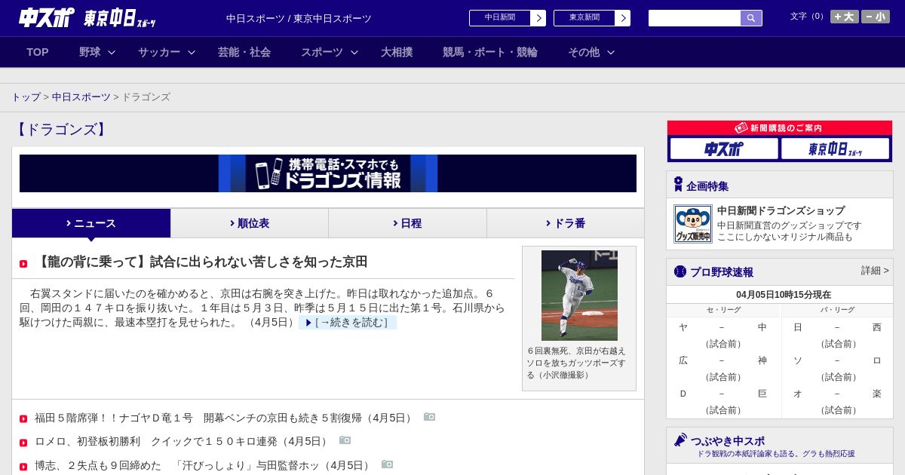Click the 新聞購読のご案内 red banner

coord(780,128)
